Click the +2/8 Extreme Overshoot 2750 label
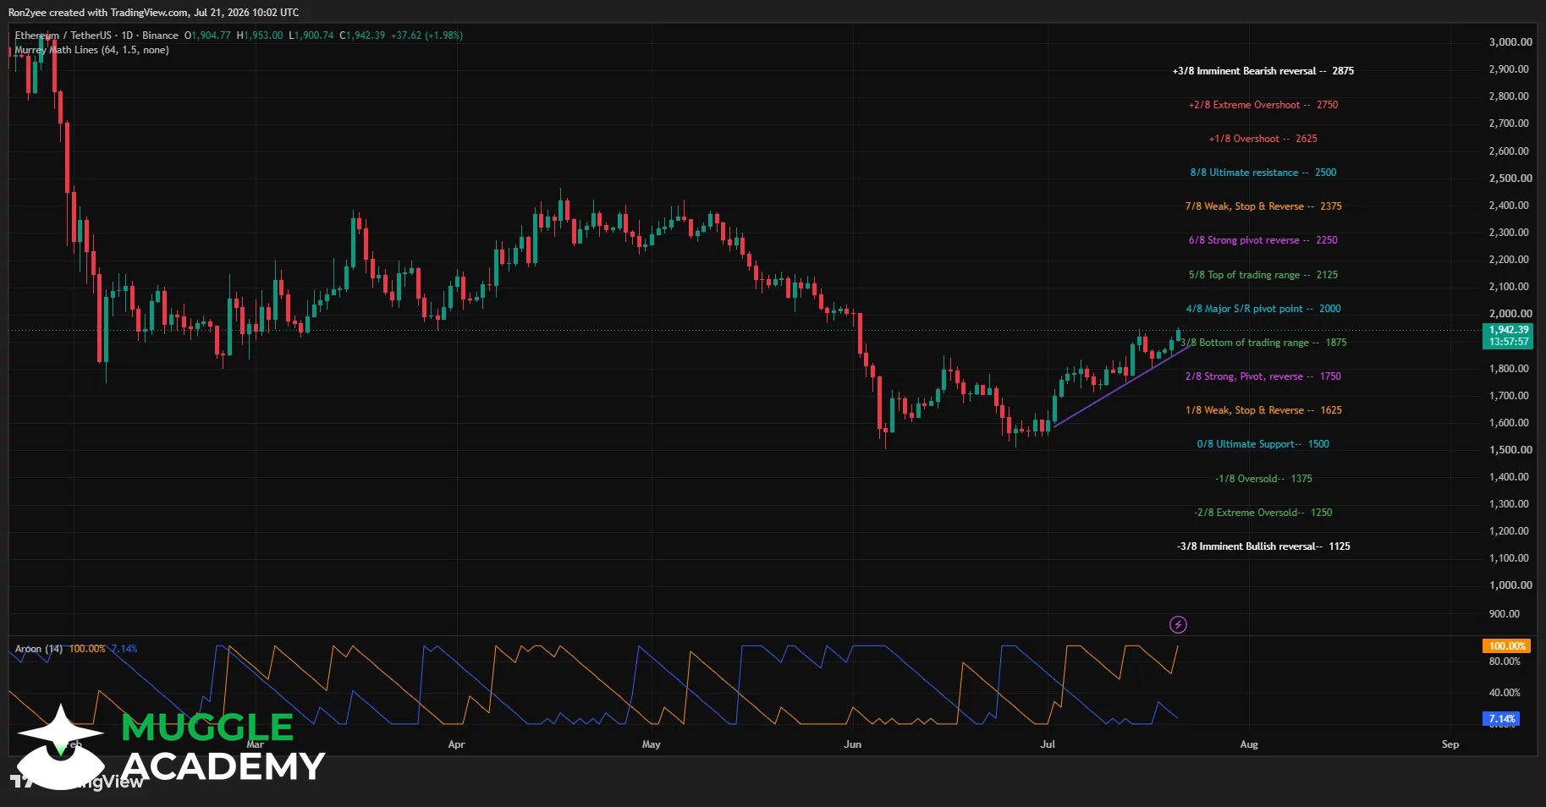Viewport: 1546px width, 807px height. click(x=1263, y=105)
